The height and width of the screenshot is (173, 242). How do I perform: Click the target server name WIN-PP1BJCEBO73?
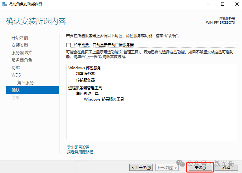click(x=220, y=22)
